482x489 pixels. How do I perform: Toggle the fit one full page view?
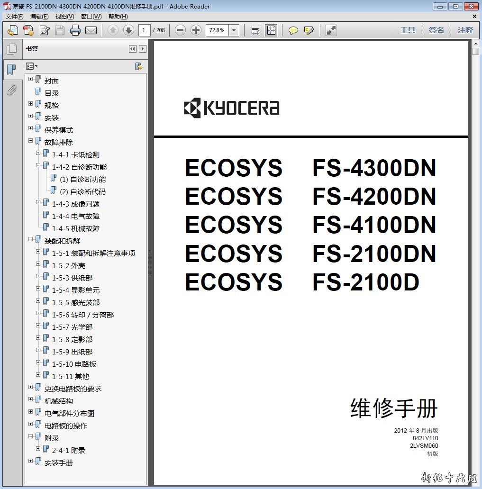coord(271,31)
